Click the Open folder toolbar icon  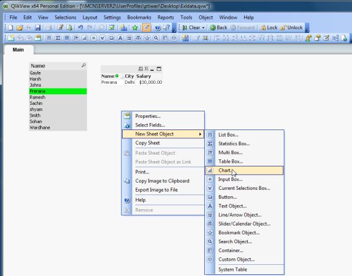point(20,28)
